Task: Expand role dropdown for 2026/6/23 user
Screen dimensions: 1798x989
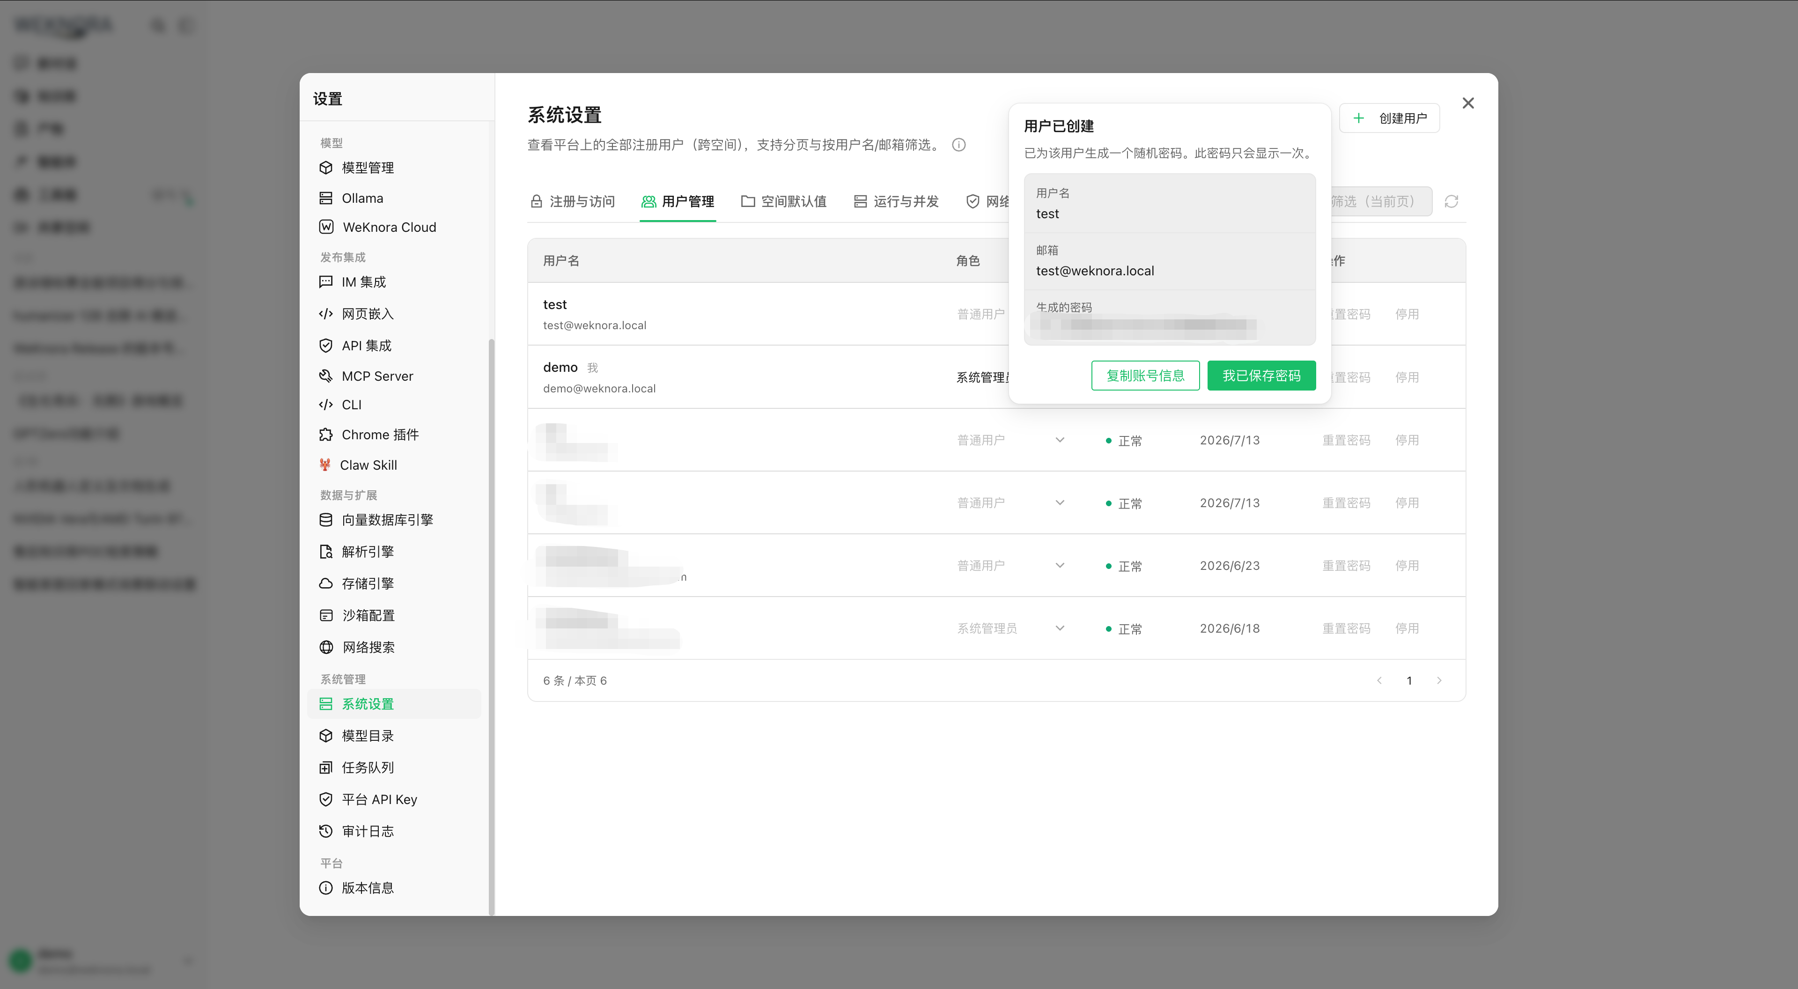Action: tap(1011, 565)
